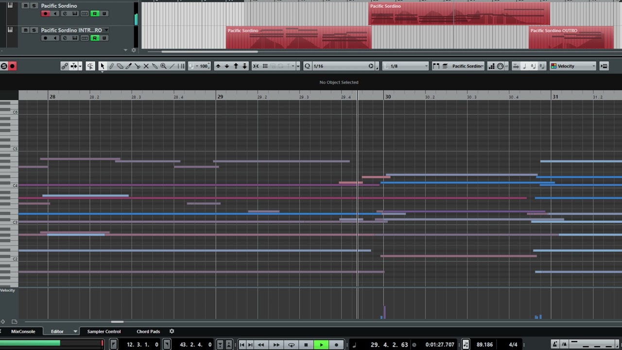Viewport: 622px width, 350px height.
Task: Toggle Snap on/off icon
Action: (x=256, y=66)
